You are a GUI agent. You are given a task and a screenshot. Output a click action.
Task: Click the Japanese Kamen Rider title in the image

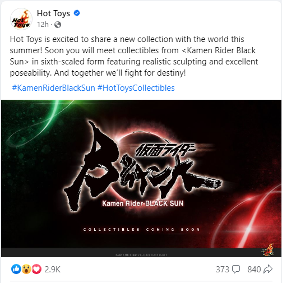(165, 151)
